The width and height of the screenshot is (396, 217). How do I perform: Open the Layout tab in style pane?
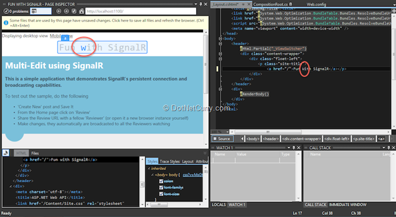pos(188,161)
